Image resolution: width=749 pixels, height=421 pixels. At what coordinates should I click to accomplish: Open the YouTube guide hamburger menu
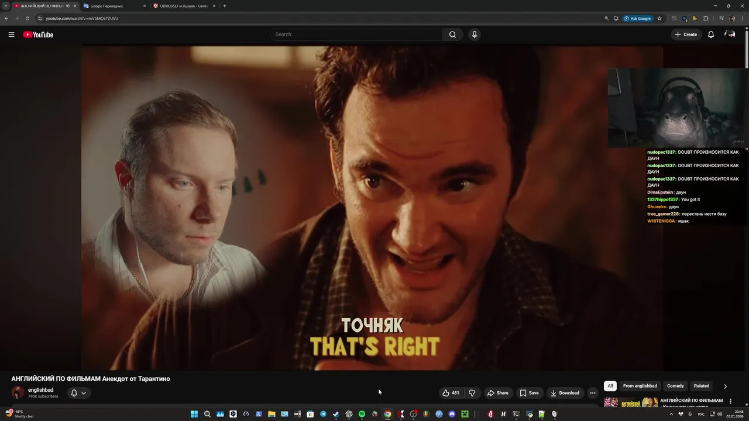pos(11,34)
